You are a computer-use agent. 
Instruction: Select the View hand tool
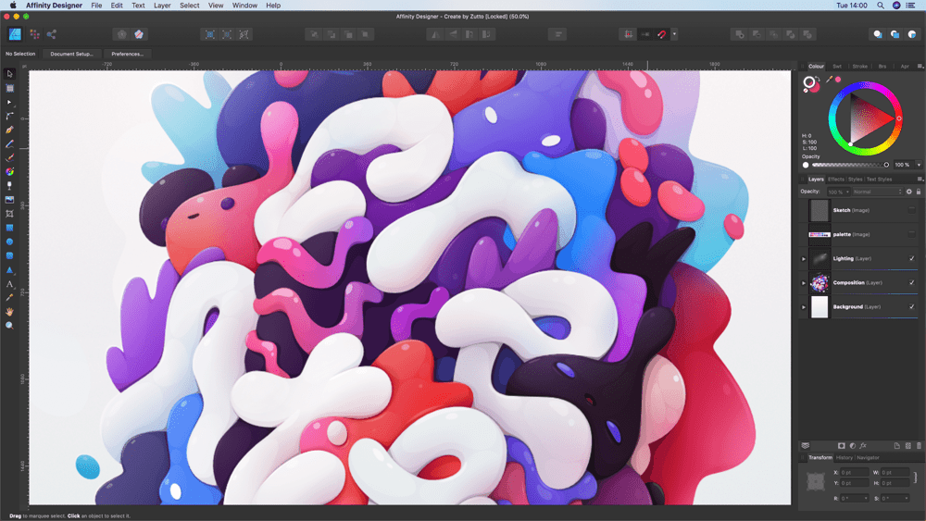point(9,312)
